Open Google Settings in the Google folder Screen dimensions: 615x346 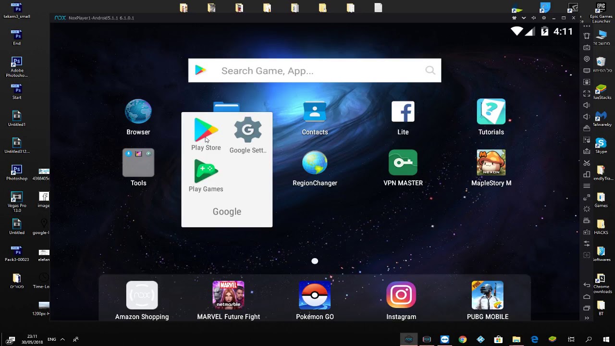(248, 135)
